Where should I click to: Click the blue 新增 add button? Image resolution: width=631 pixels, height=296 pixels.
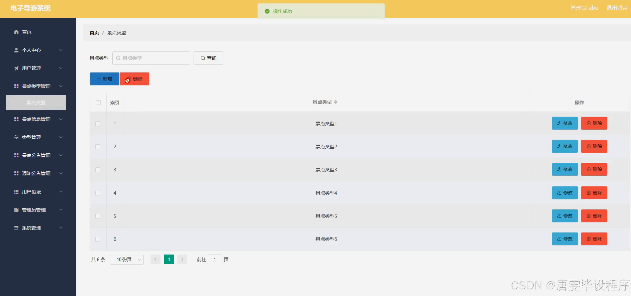104,79
